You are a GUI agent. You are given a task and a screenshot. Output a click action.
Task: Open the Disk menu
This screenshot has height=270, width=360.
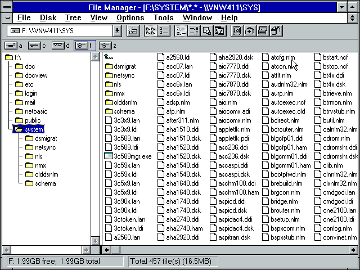[x=48, y=18]
